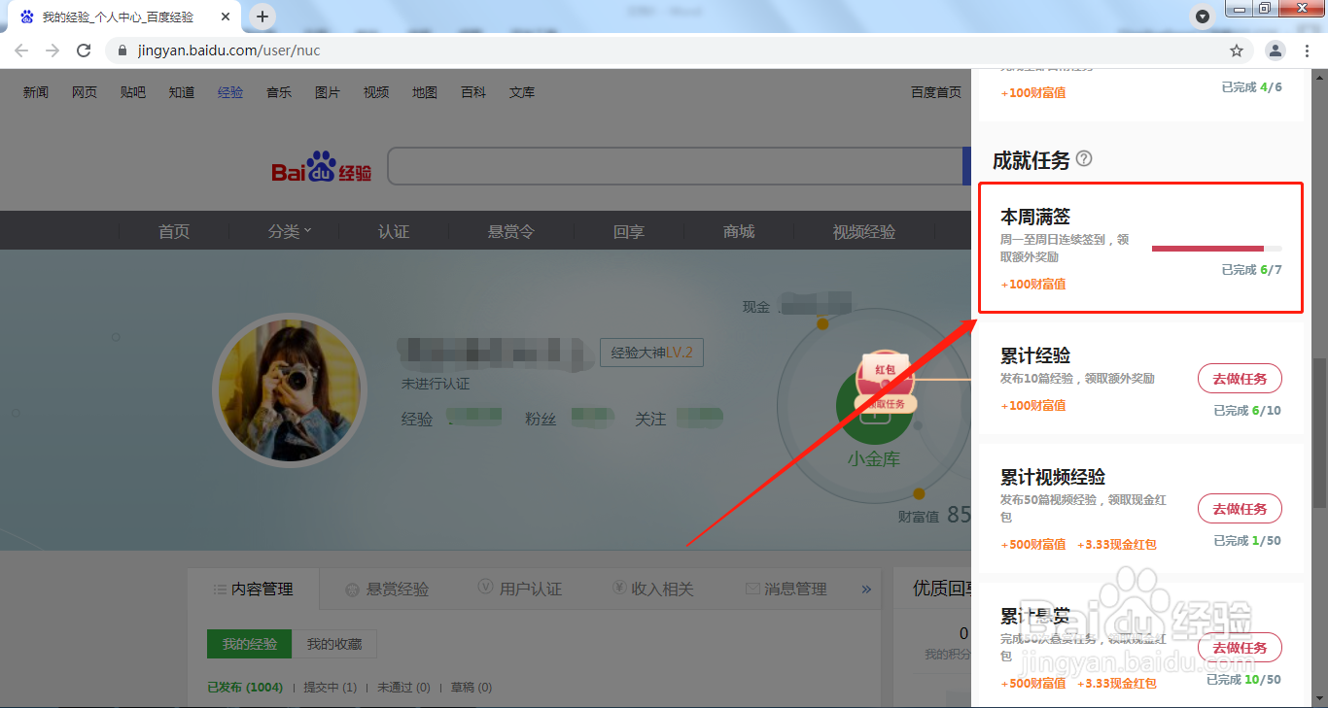Open 认证 in navigation bar
The width and height of the screenshot is (1328, 708).
[394, 231]
